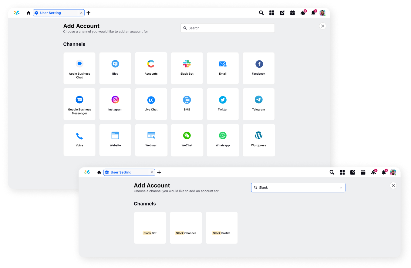Click the Sprinklr logo in back window
This screenshot has height=268, width=411.
click(x=17, y=13)
